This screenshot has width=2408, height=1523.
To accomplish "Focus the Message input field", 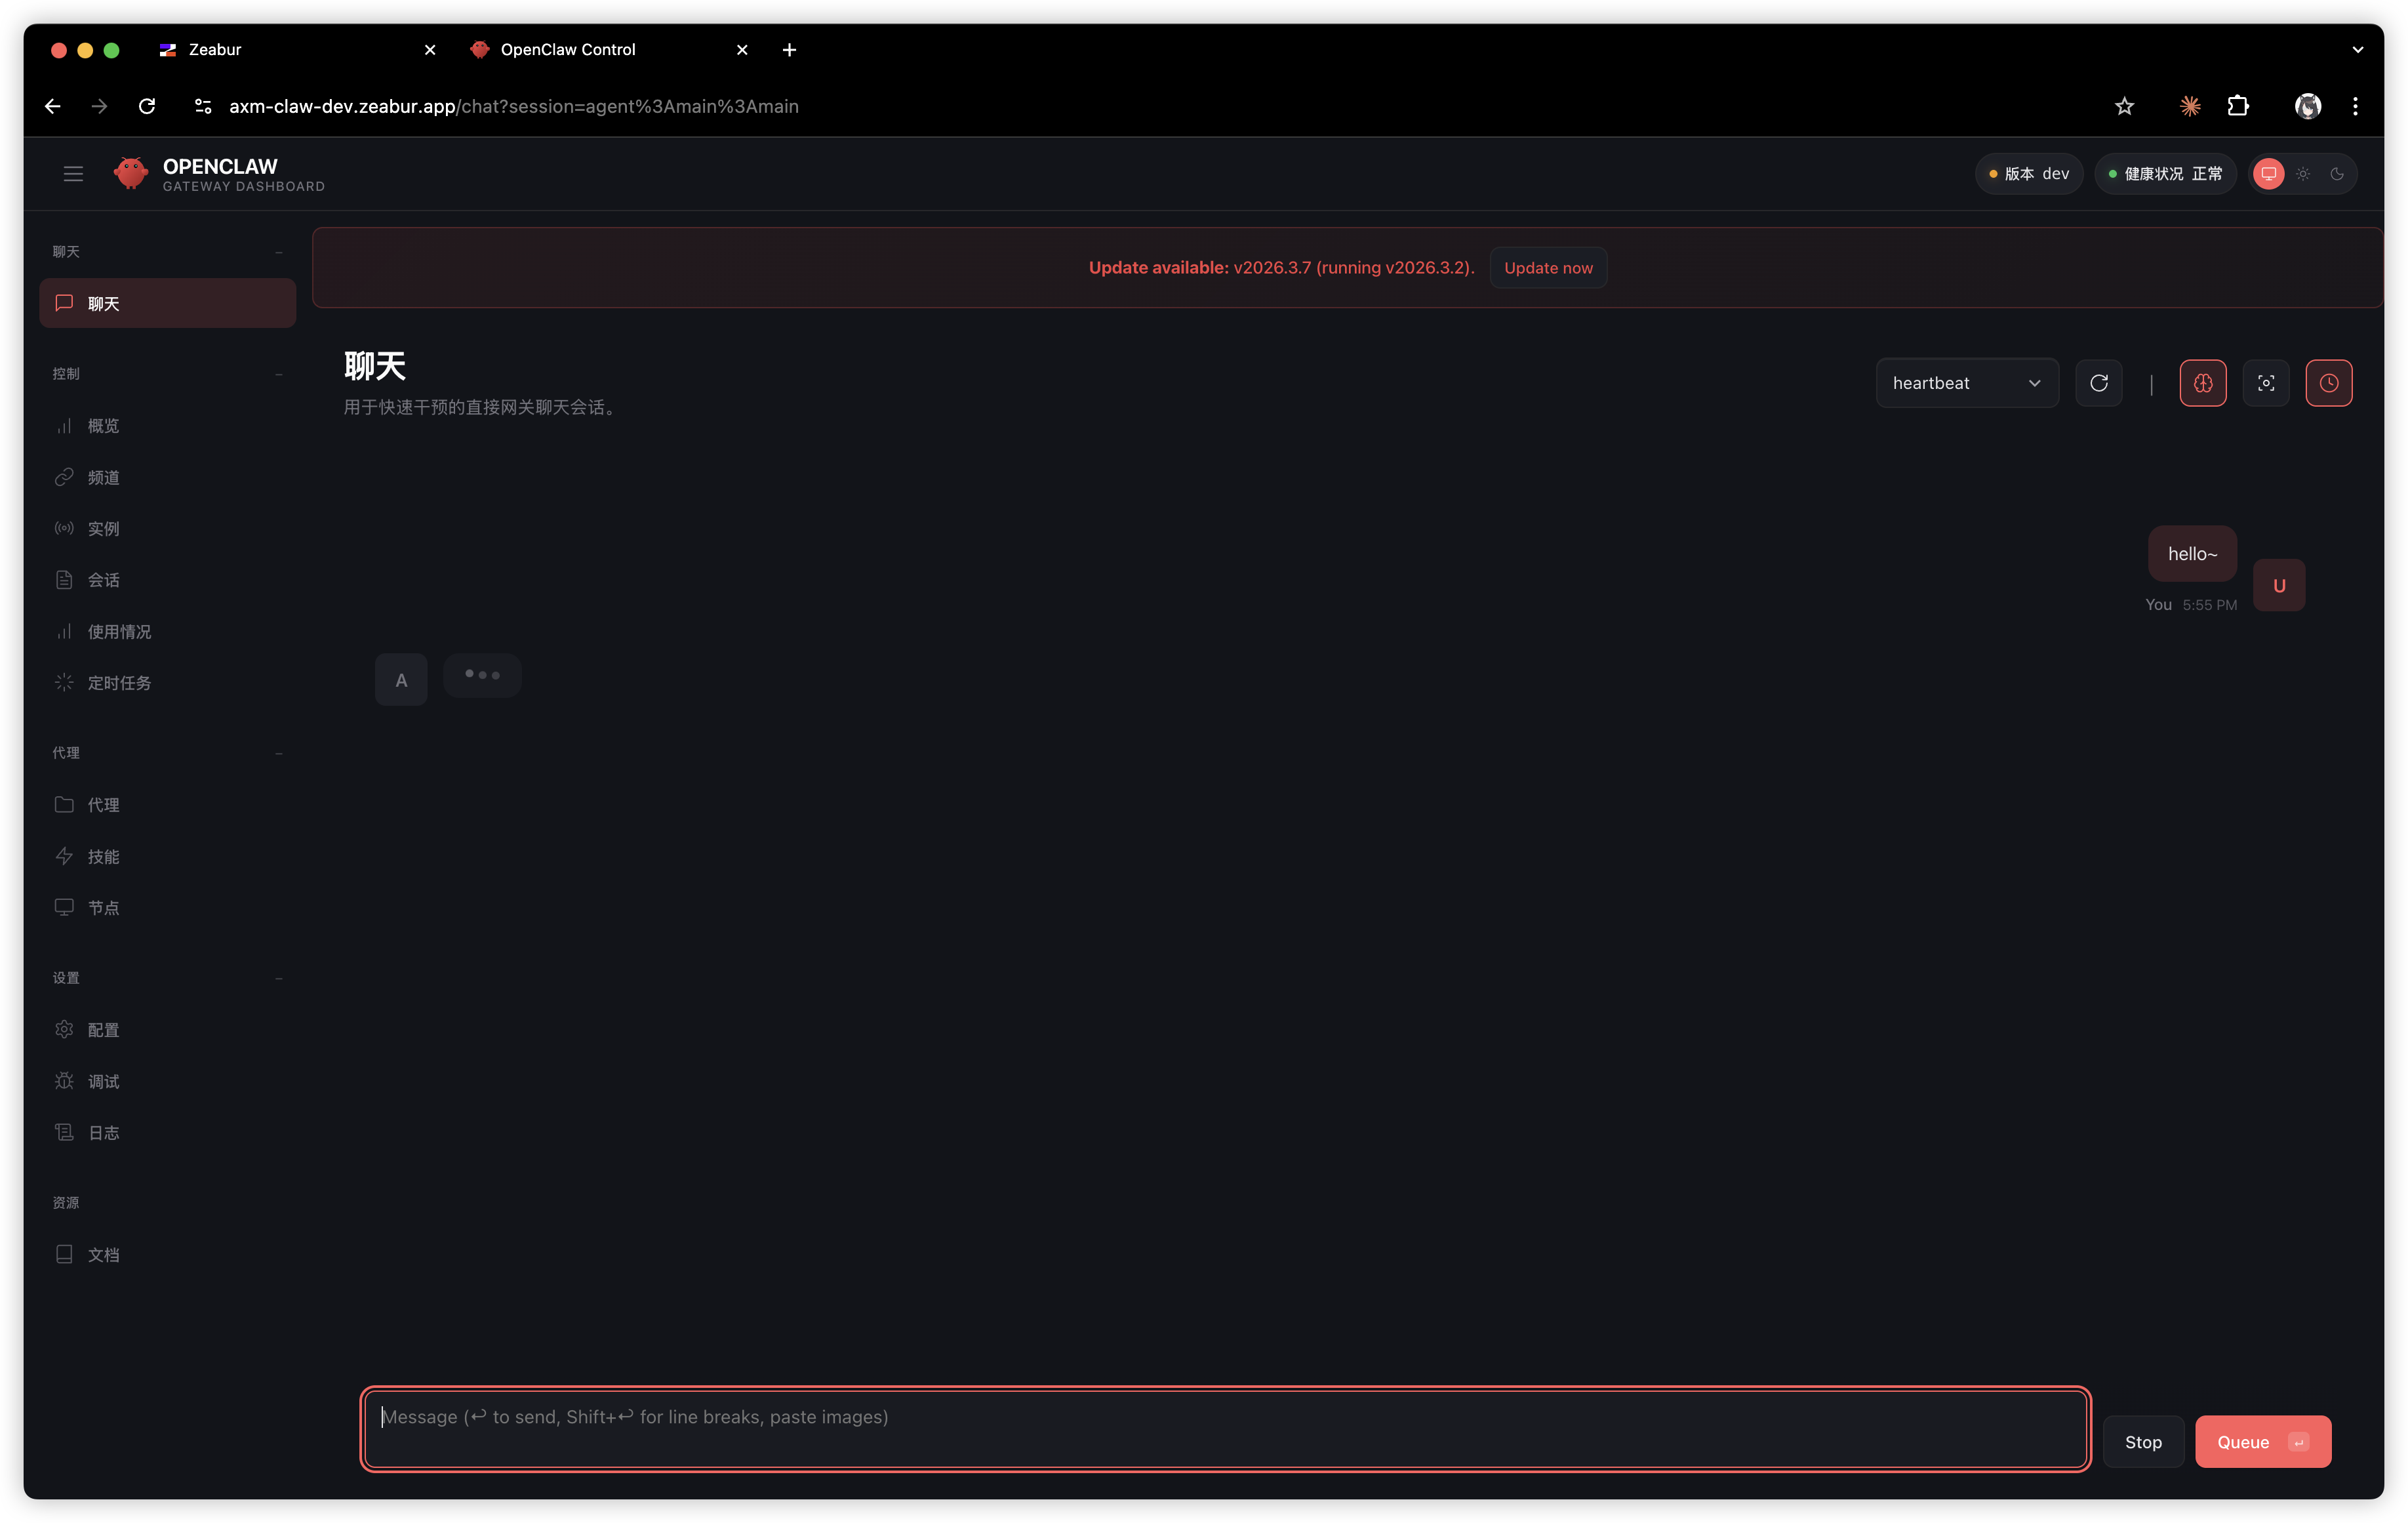I will 1224,1427.
